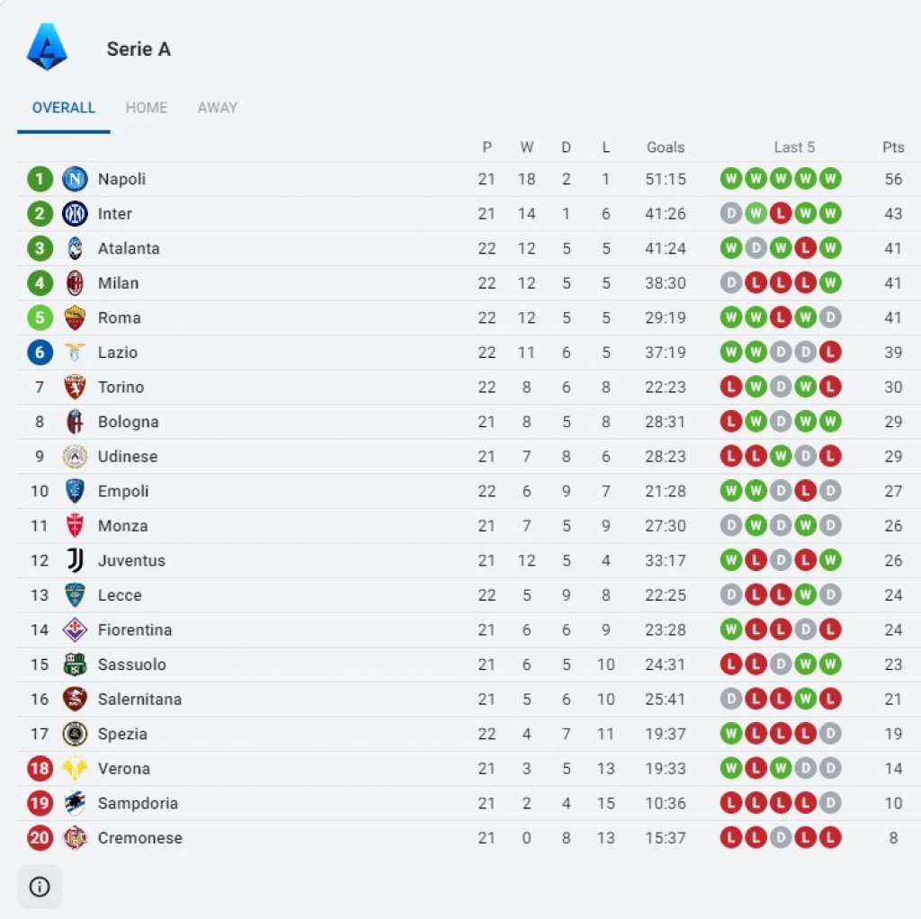This screenshot has width=921, height=919.
Task: Click the Napoli club crest
Action: pyautogui.click(x=75, y=179)
